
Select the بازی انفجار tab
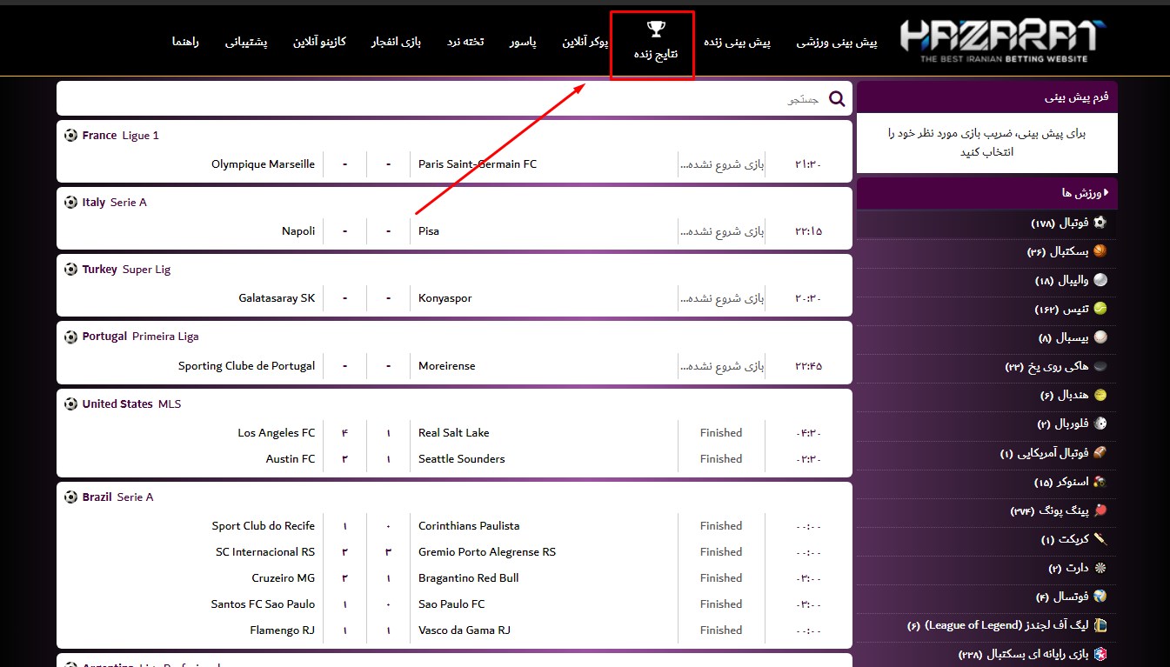coord(396,41)
